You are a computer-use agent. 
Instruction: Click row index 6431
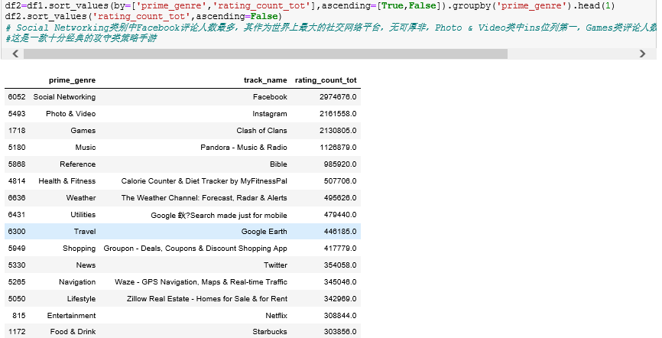(x=17, y=215)
